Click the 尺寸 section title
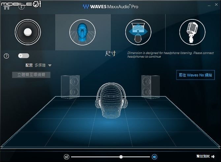221x162 pixels. tap(110, 53)
